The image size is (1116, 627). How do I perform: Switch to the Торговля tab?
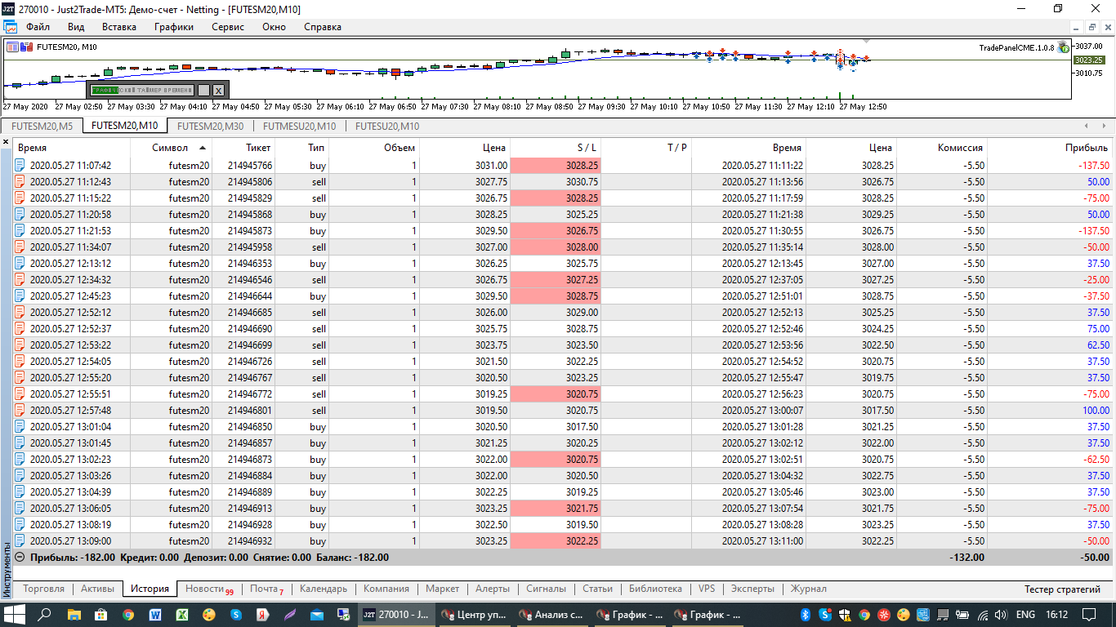click(44, 589)
